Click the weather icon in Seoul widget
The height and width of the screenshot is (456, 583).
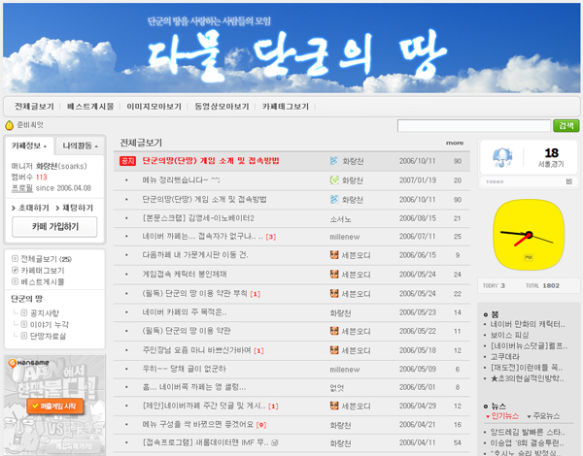(x=502, y=157)
